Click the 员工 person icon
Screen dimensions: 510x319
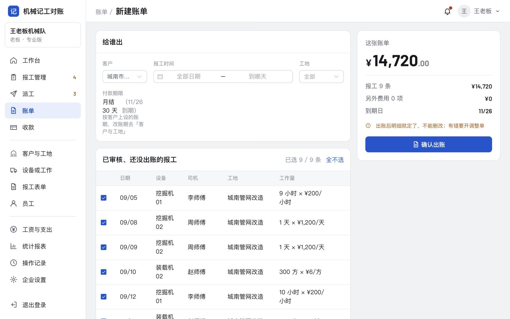pyautogui.click(x=13, y=204)
